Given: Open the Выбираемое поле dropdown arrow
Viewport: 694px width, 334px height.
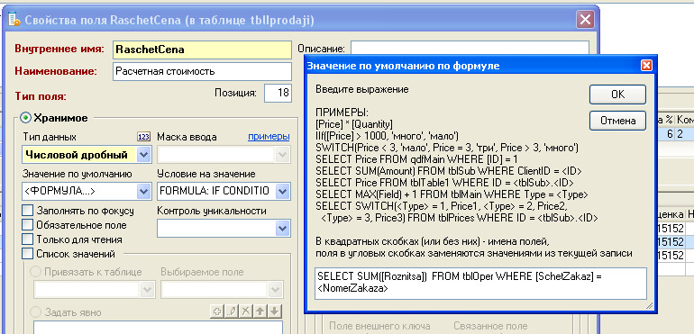Looking at the screenshot, I should (275, 290).
